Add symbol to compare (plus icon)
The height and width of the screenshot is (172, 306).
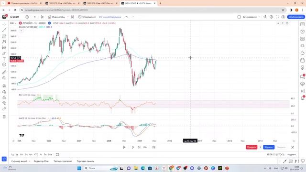[27, 17]
